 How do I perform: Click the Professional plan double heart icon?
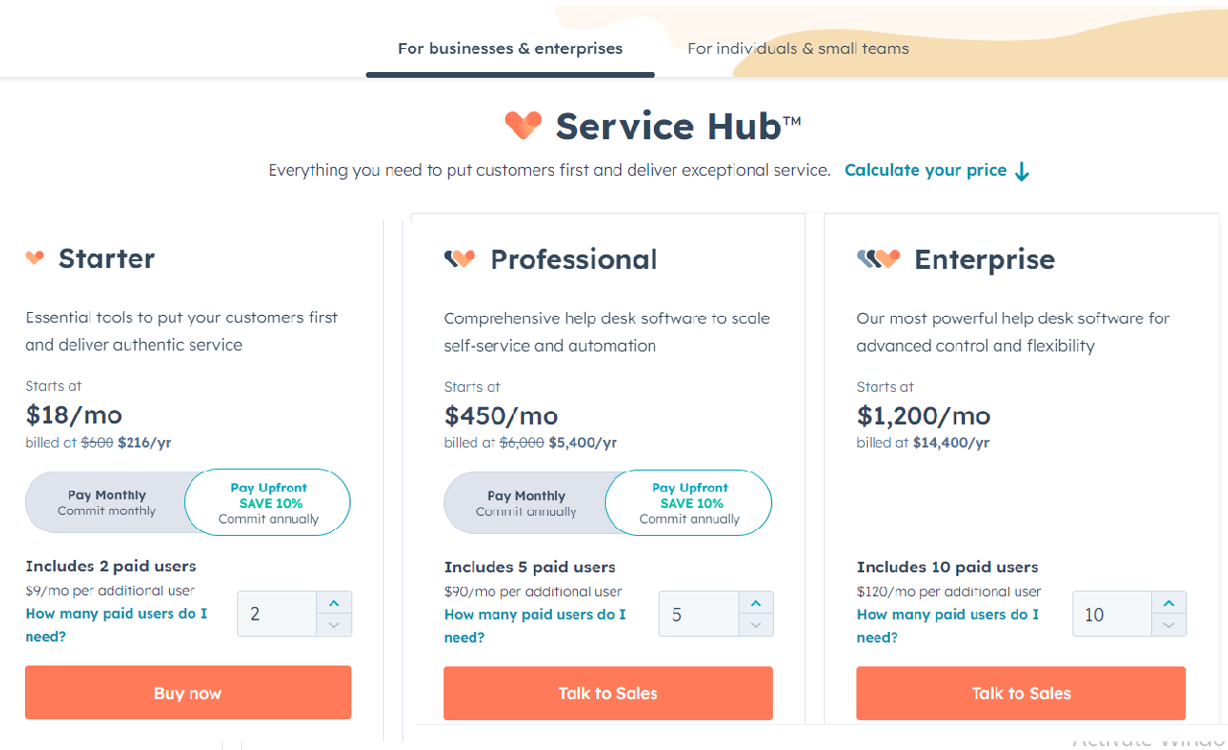pyautogui.click(x=460, y=258)
